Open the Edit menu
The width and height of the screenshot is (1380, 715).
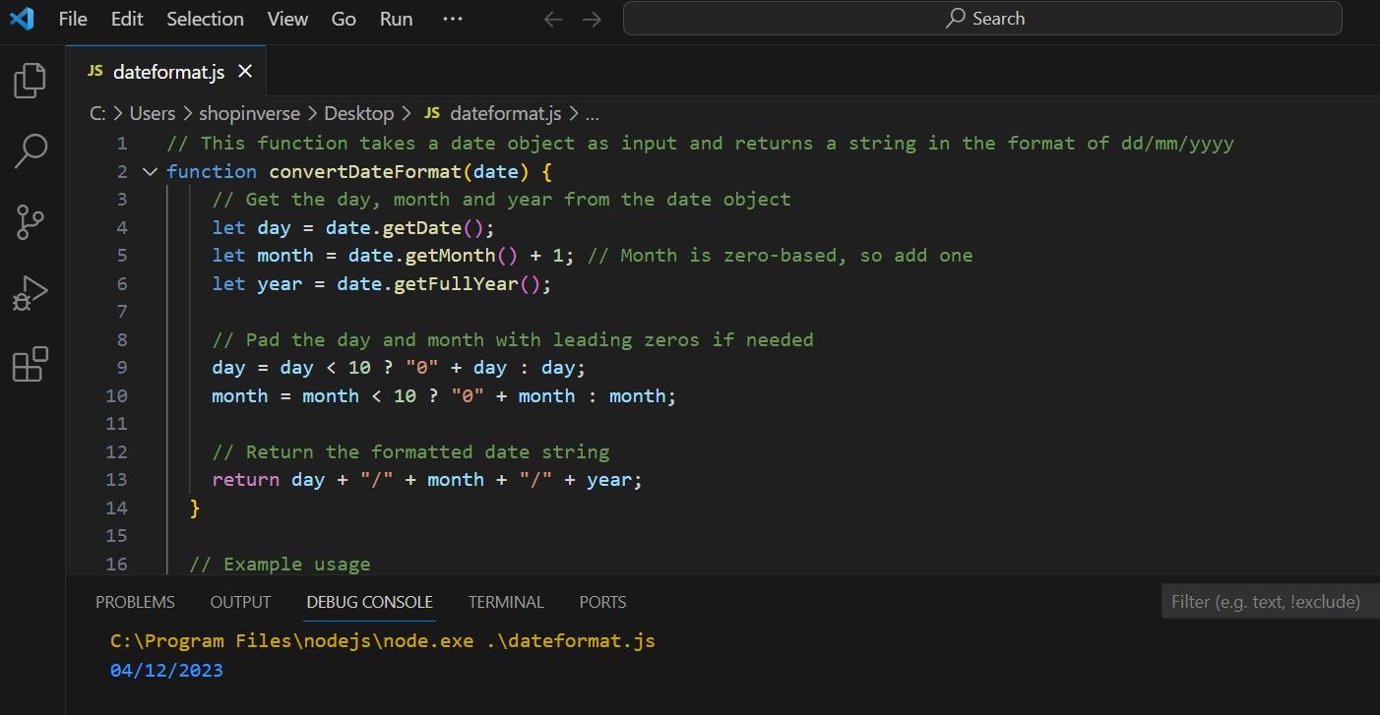pyautogui.click(x=127, y=19)
